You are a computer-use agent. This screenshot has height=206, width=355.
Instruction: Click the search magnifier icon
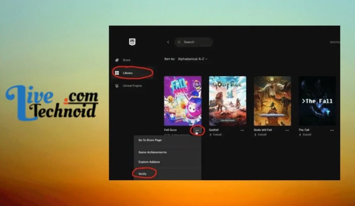[x=179, y=42]
